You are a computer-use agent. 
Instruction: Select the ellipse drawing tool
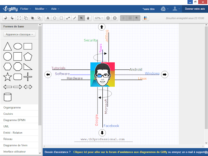[55, 18]
